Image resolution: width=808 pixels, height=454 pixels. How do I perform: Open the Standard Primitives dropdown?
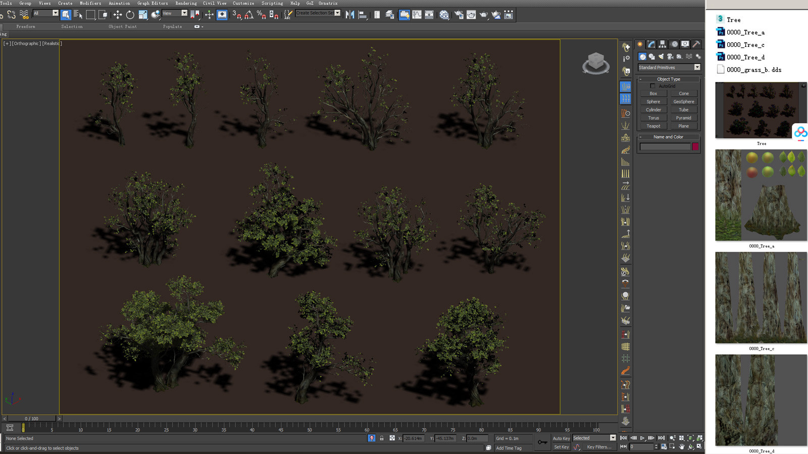(697, 67)
